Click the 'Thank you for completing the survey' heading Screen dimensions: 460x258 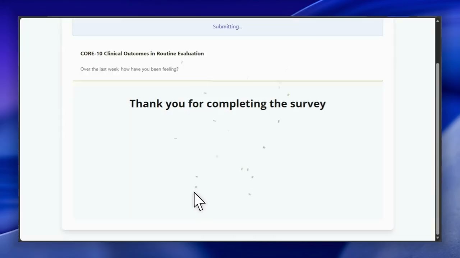227,104
